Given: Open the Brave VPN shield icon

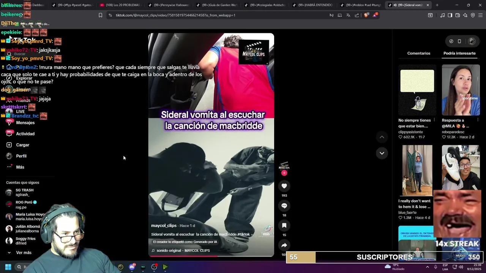Looking at the screenshot, I should click(473, 15).
